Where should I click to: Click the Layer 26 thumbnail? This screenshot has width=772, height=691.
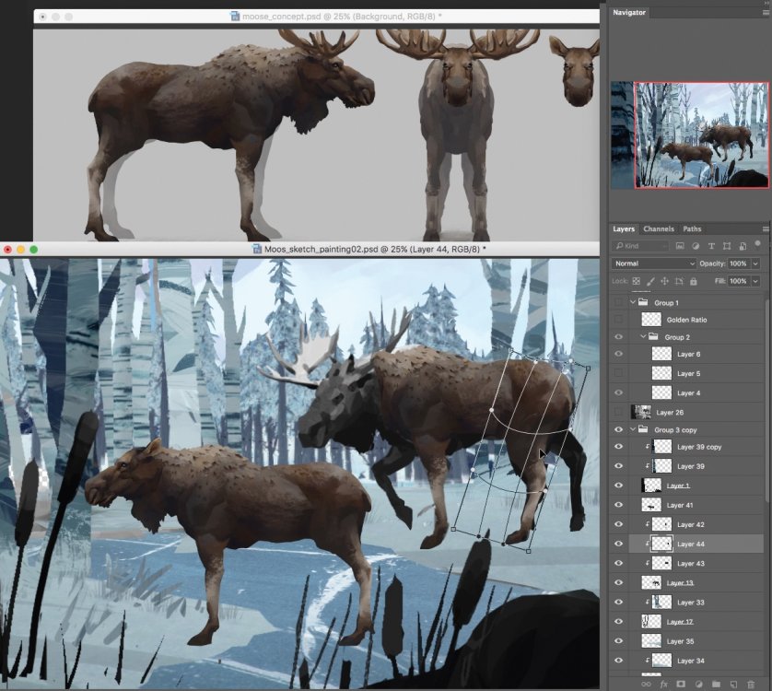pos(641,412)
